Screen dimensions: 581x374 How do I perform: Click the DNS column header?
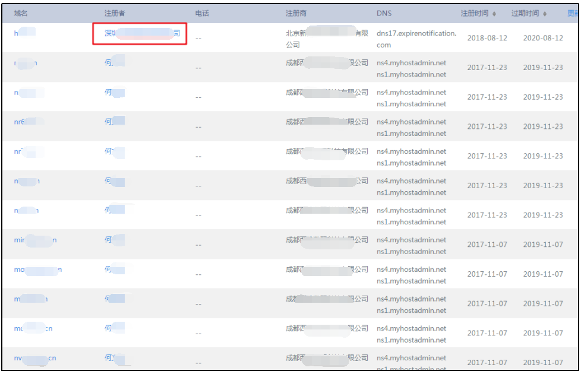pyautogui.click(x=384, y=13)
